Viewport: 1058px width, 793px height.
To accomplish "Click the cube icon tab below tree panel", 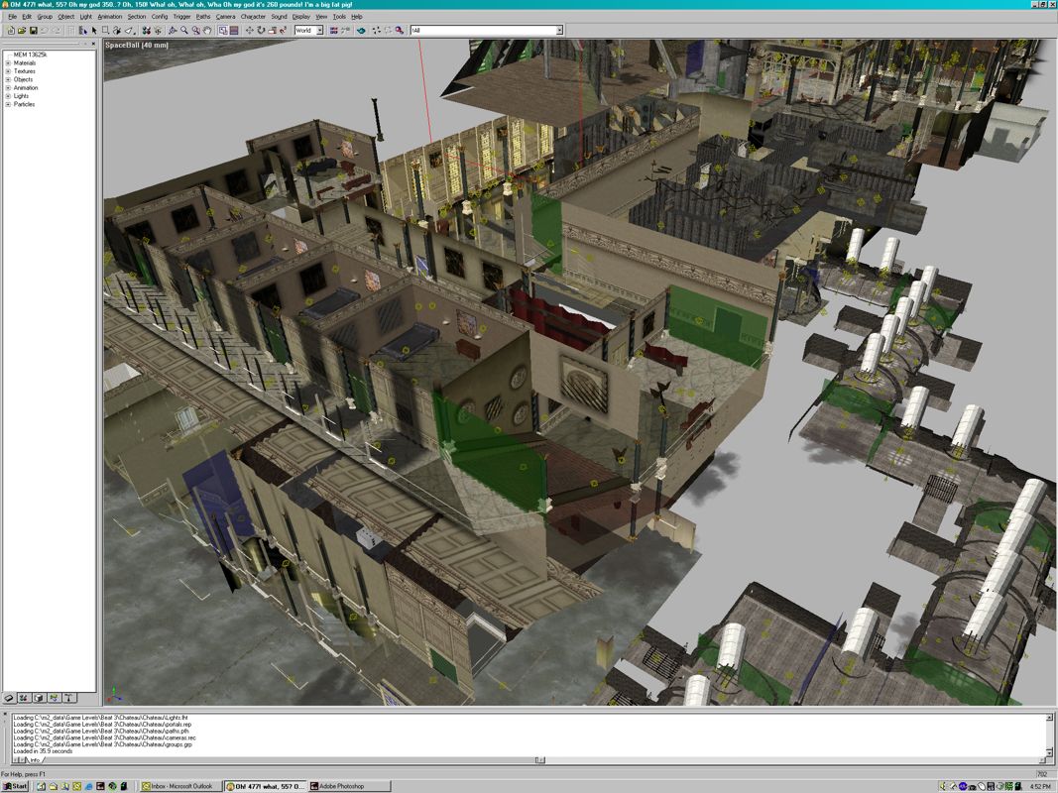I will click(39, 698).
